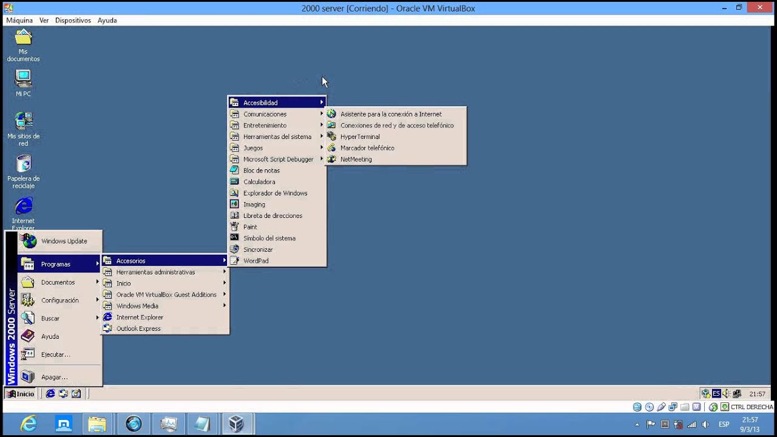
Task: Open Oracle VM VirtualBox Guest Additions folder
Action: point(165,294)
